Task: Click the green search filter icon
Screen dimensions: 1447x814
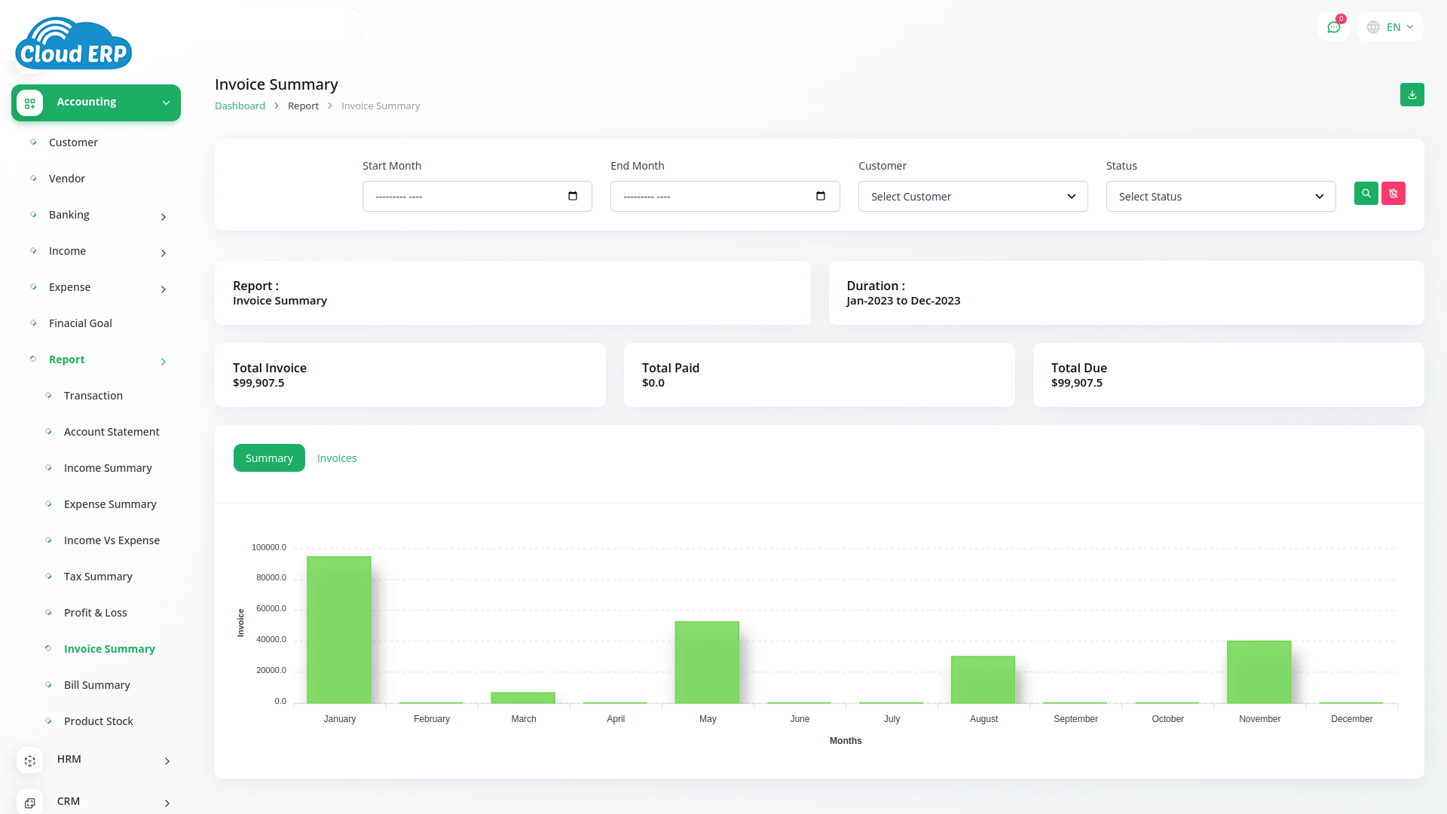Action: [x=1366, y=194]
